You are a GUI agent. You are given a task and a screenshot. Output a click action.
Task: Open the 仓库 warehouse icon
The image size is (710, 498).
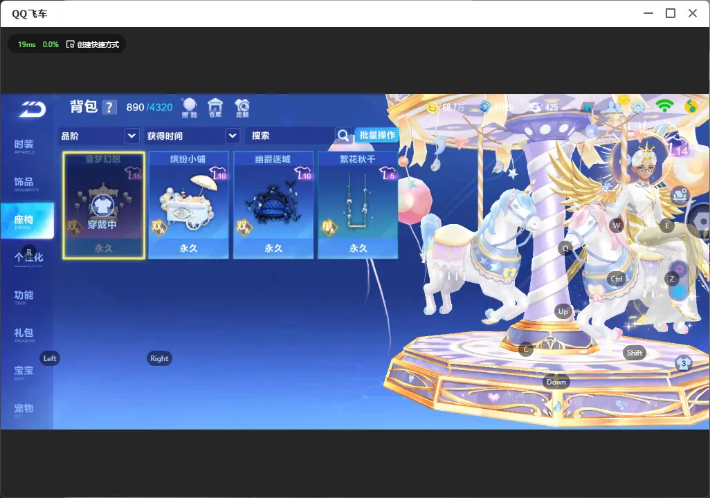[215, 108]
